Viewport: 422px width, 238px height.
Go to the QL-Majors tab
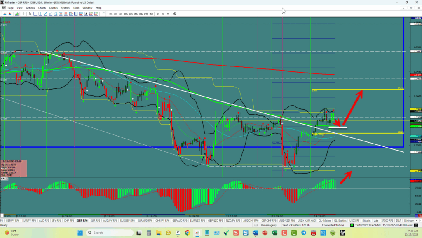(x=324, y=221)
